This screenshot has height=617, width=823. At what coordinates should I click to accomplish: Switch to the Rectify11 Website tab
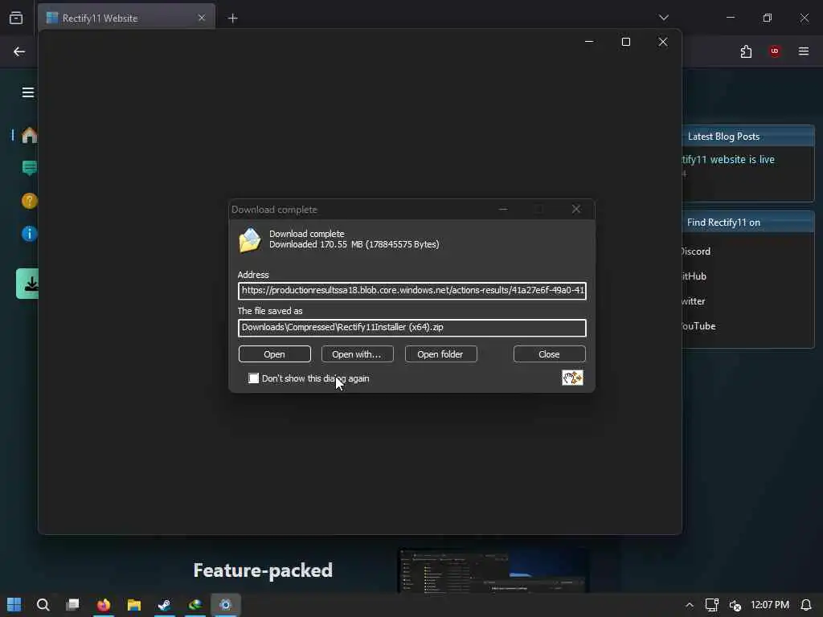pos(126,18)
